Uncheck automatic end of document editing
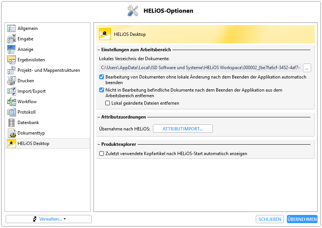This screenshot has height=228, width=322. point(101,77)
